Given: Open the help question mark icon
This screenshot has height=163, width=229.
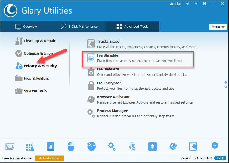Looking at the screenshot, I should [x=205, y=4].
